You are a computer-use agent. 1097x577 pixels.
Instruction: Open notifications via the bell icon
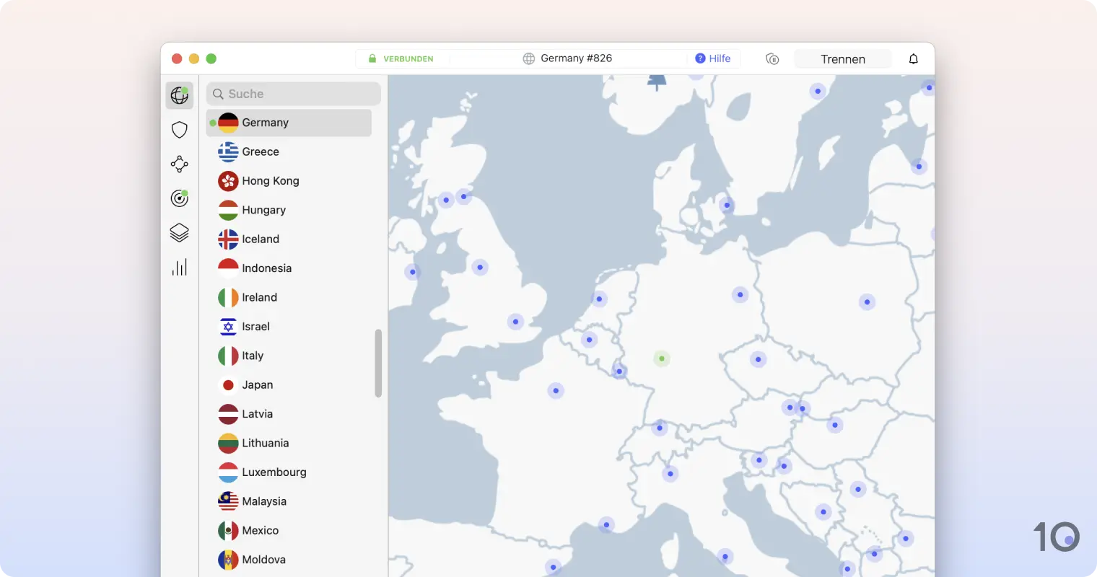(x=913, y=58)
